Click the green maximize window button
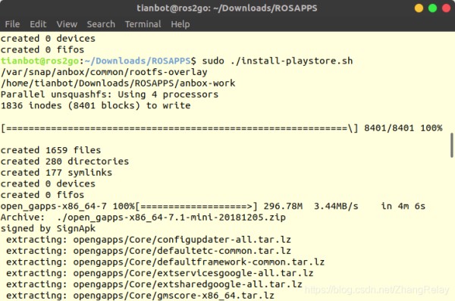Viewport: 455px width, 301px height. point(432,8)
